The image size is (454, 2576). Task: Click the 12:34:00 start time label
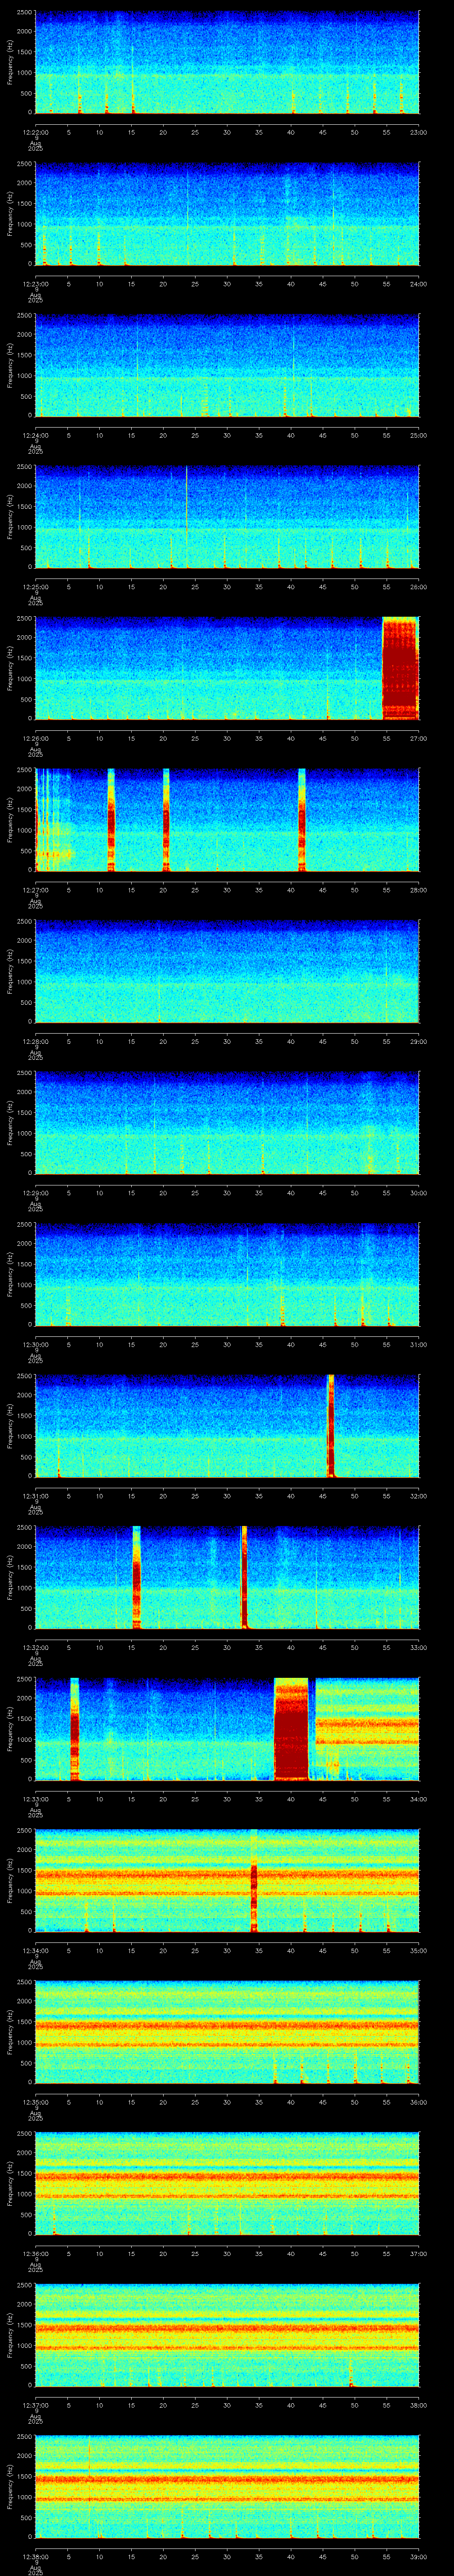pos(35,1950)
